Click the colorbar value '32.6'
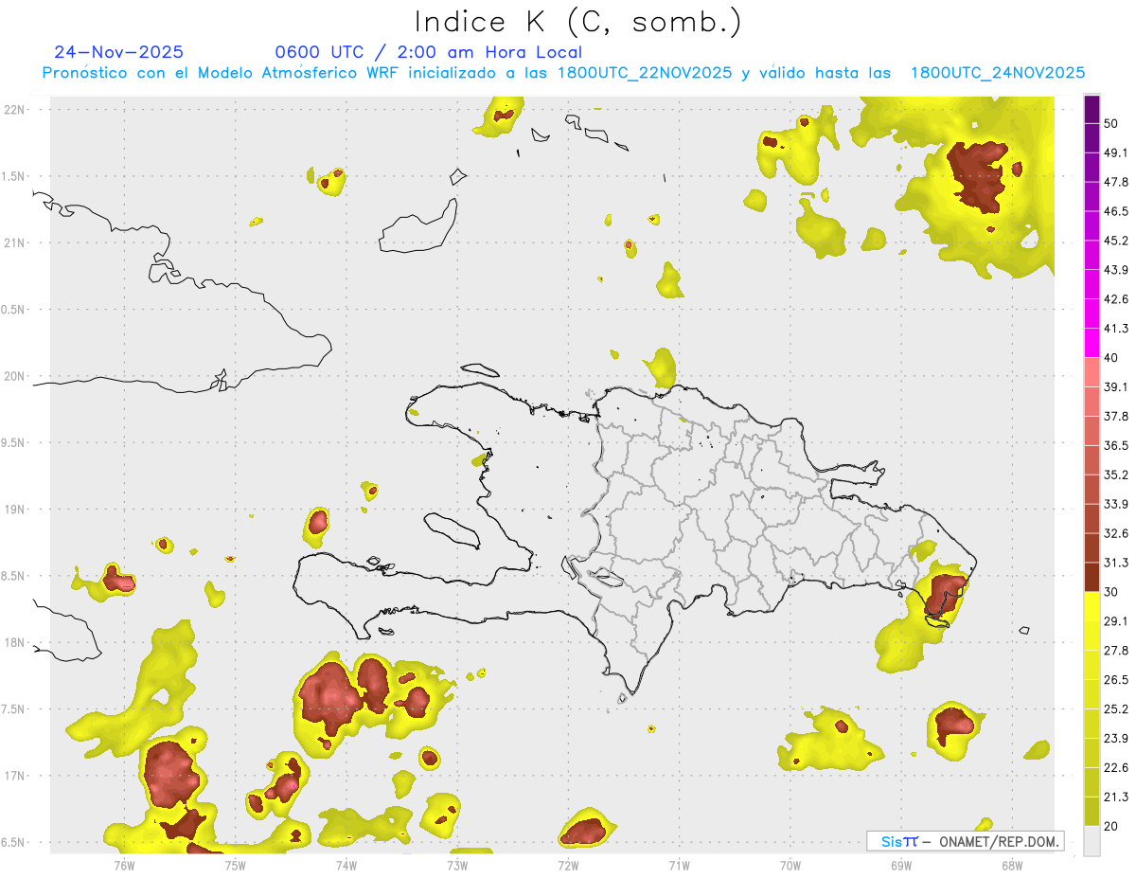This screenshot has height=878, width=1136. point(1116,533)
